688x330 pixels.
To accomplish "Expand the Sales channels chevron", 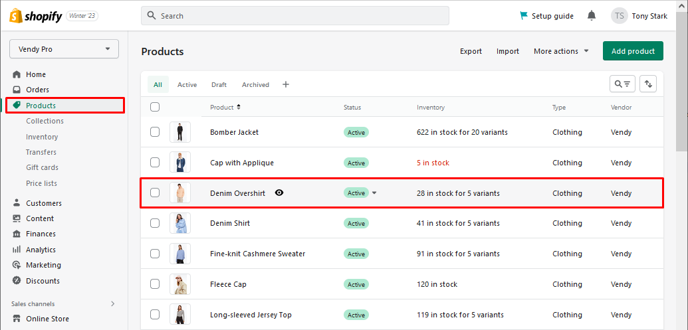I will pyautogui.click(x=113, y=303).
